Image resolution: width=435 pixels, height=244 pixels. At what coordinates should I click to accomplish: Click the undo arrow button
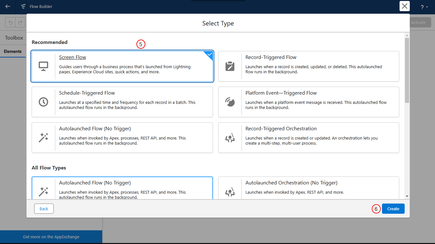click(11, 23)
